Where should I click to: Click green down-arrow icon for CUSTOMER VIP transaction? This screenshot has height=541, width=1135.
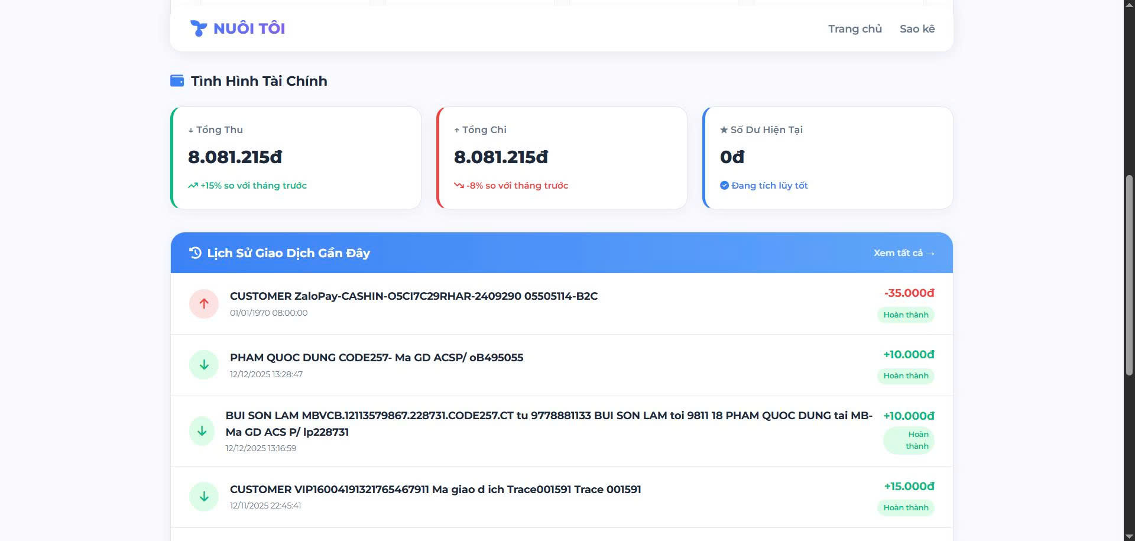coord(204,497)
